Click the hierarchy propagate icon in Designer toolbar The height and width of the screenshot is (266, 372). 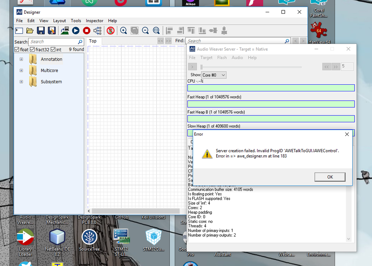click(98, 30)
